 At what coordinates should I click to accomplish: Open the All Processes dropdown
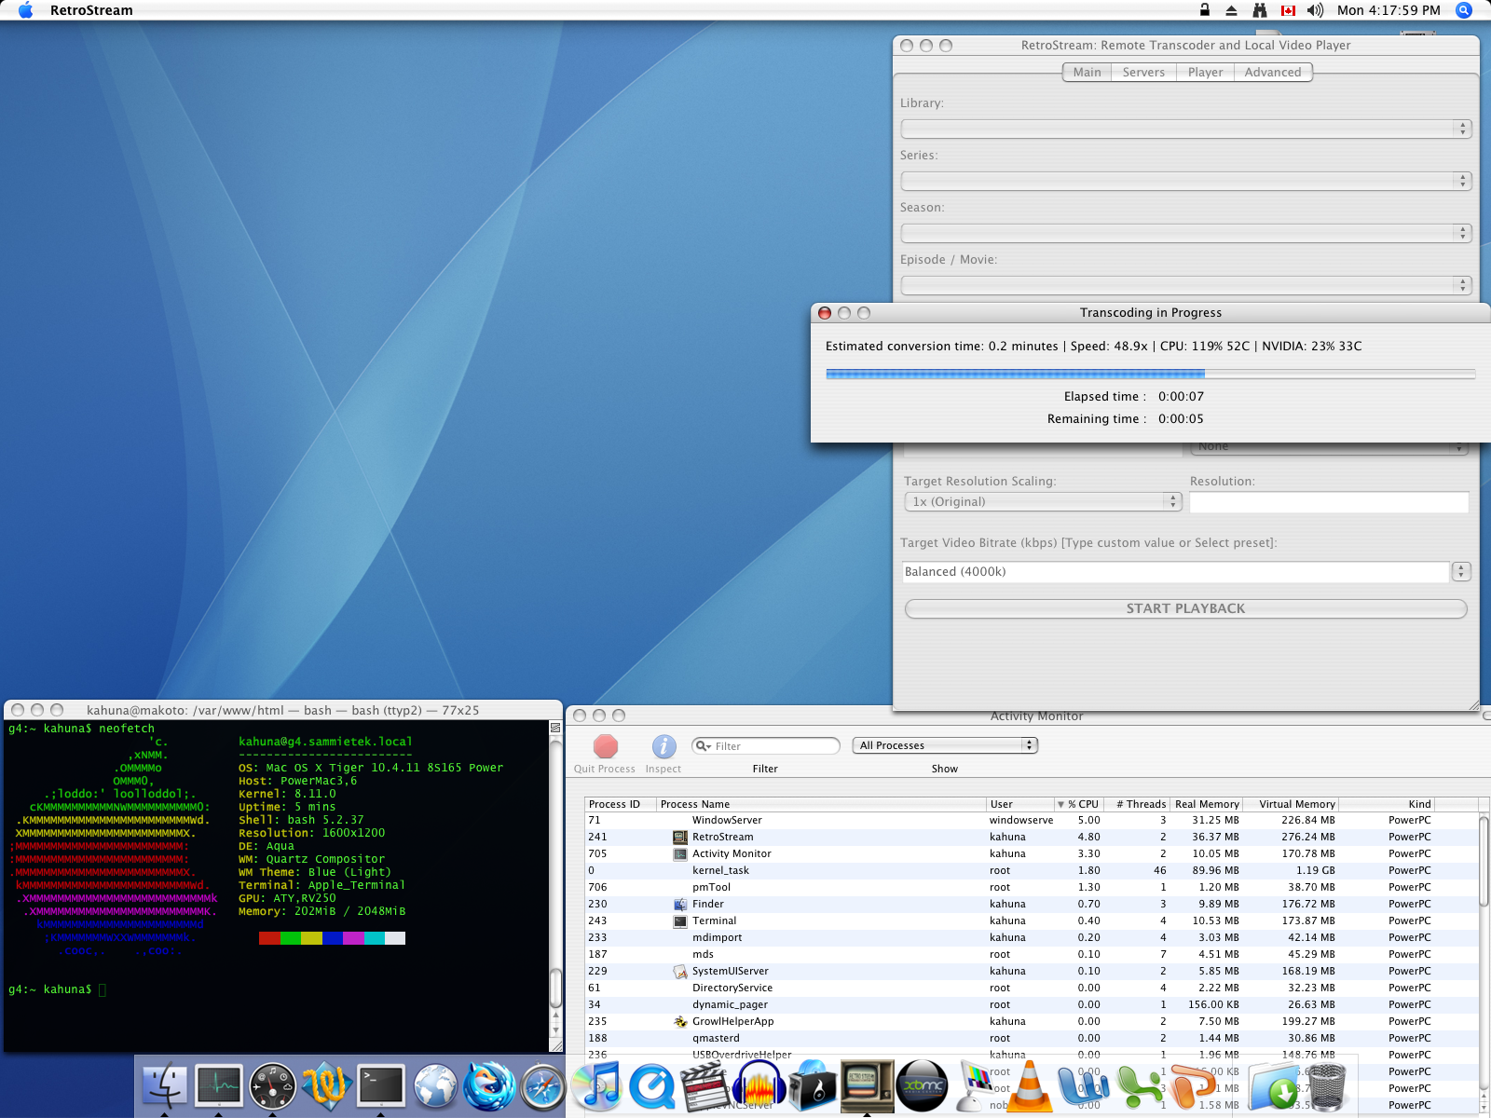[x=945, y=745]
